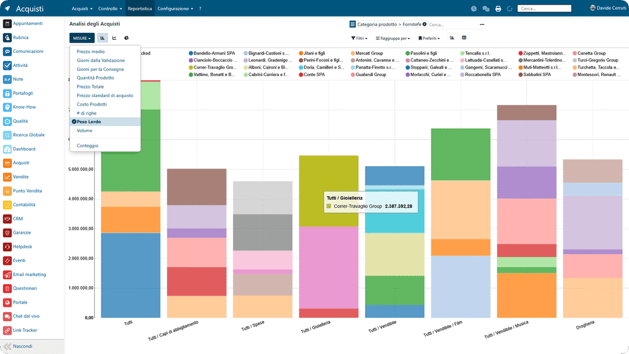Open the Rubrica sidebar icon

(7, 37)
